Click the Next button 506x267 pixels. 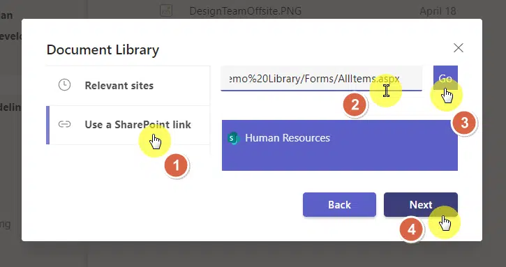421,205
